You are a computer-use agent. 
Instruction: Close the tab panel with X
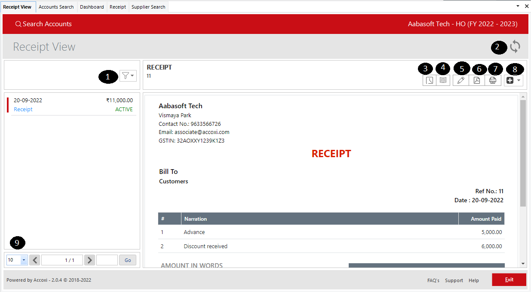click(x=527, y=6)
